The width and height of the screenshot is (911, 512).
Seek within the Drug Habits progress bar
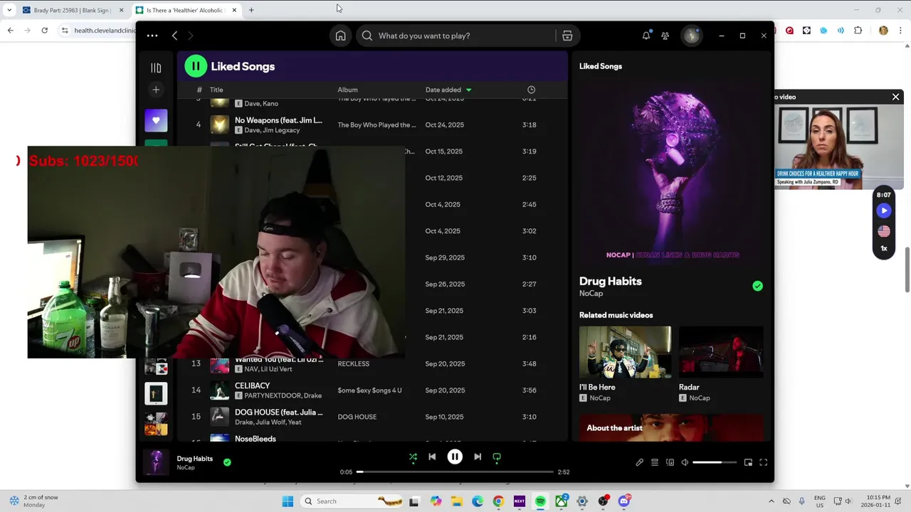(455, 471)
